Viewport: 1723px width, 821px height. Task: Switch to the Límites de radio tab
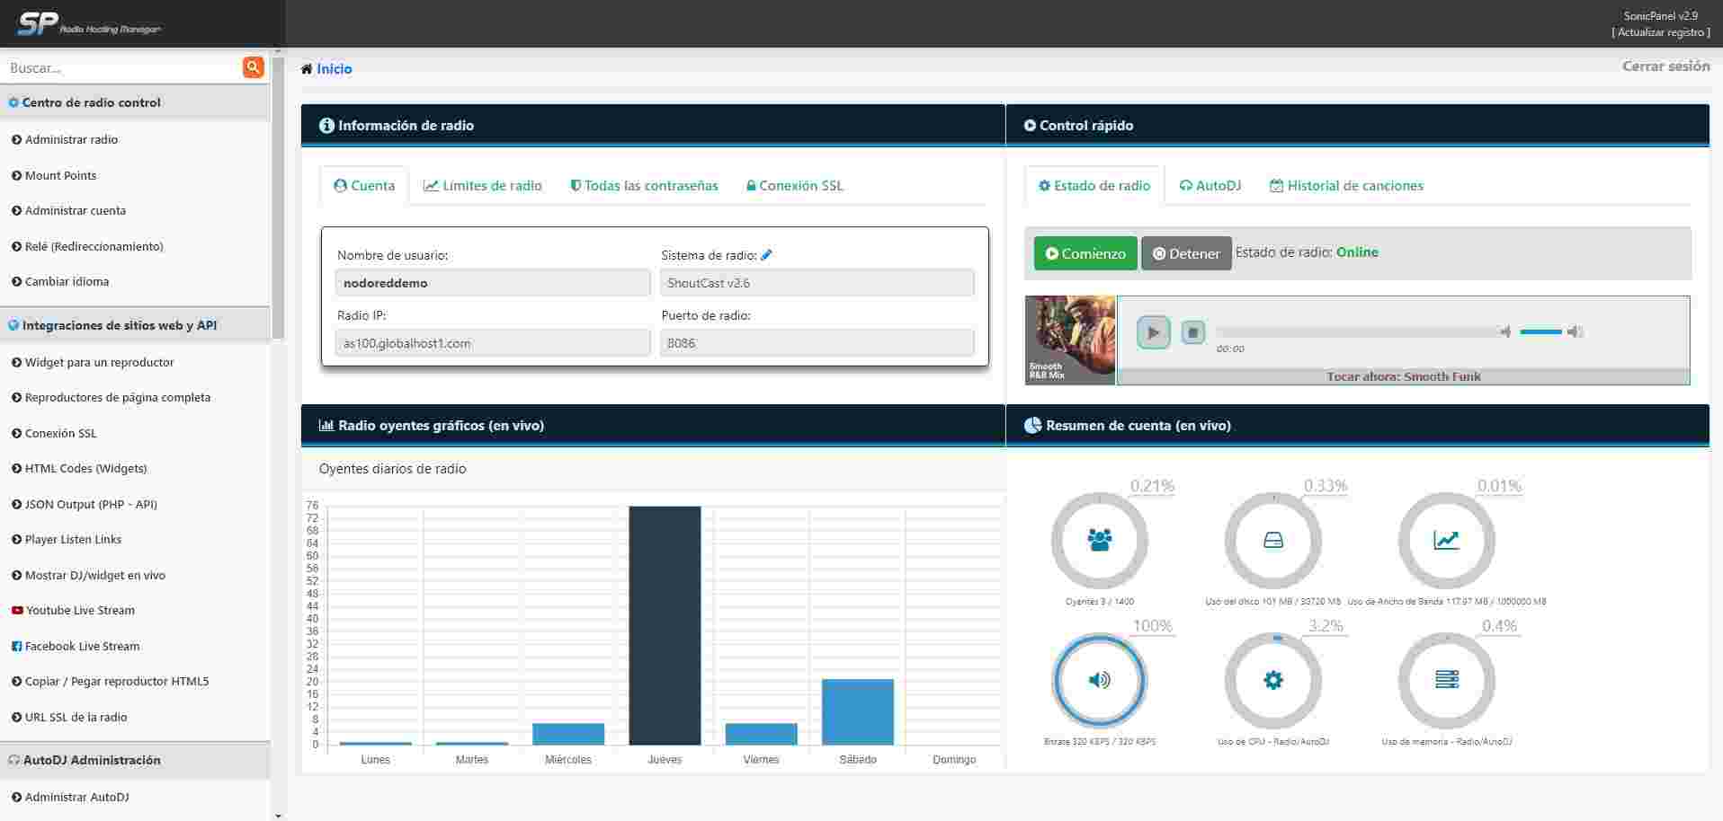[x=483, y=186]
